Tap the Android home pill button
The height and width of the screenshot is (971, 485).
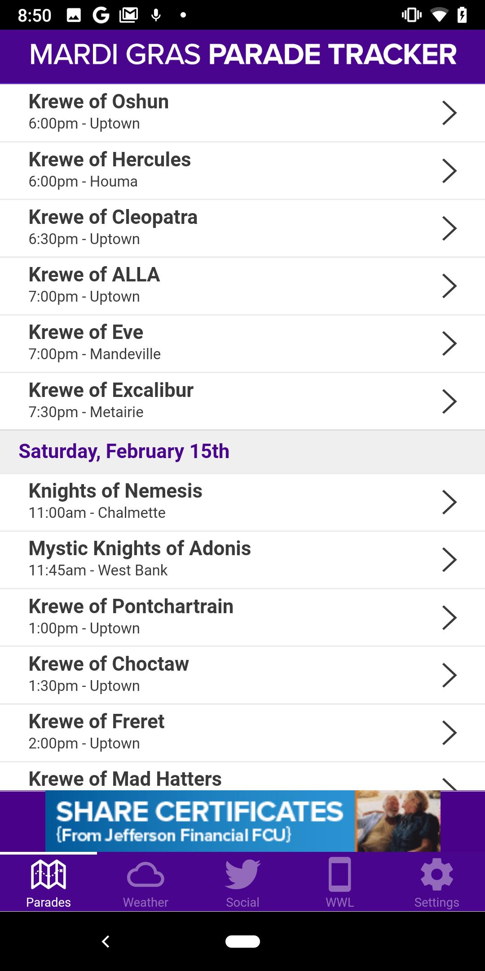tap(242, 941)
